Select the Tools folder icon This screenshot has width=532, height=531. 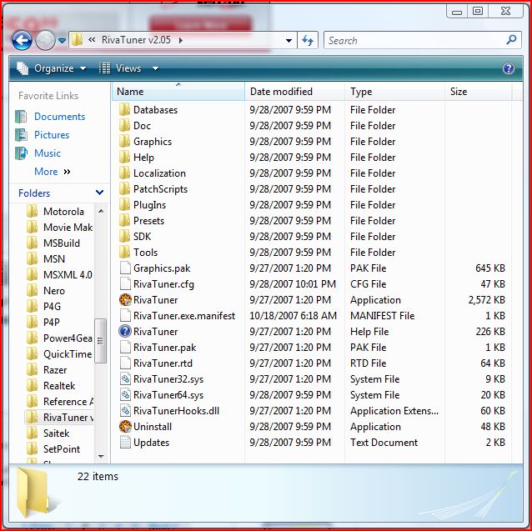pyautogui.click(x=124, y=252)
